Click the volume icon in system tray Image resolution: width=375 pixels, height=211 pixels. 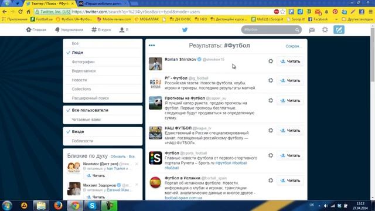(x=326, y=206)
